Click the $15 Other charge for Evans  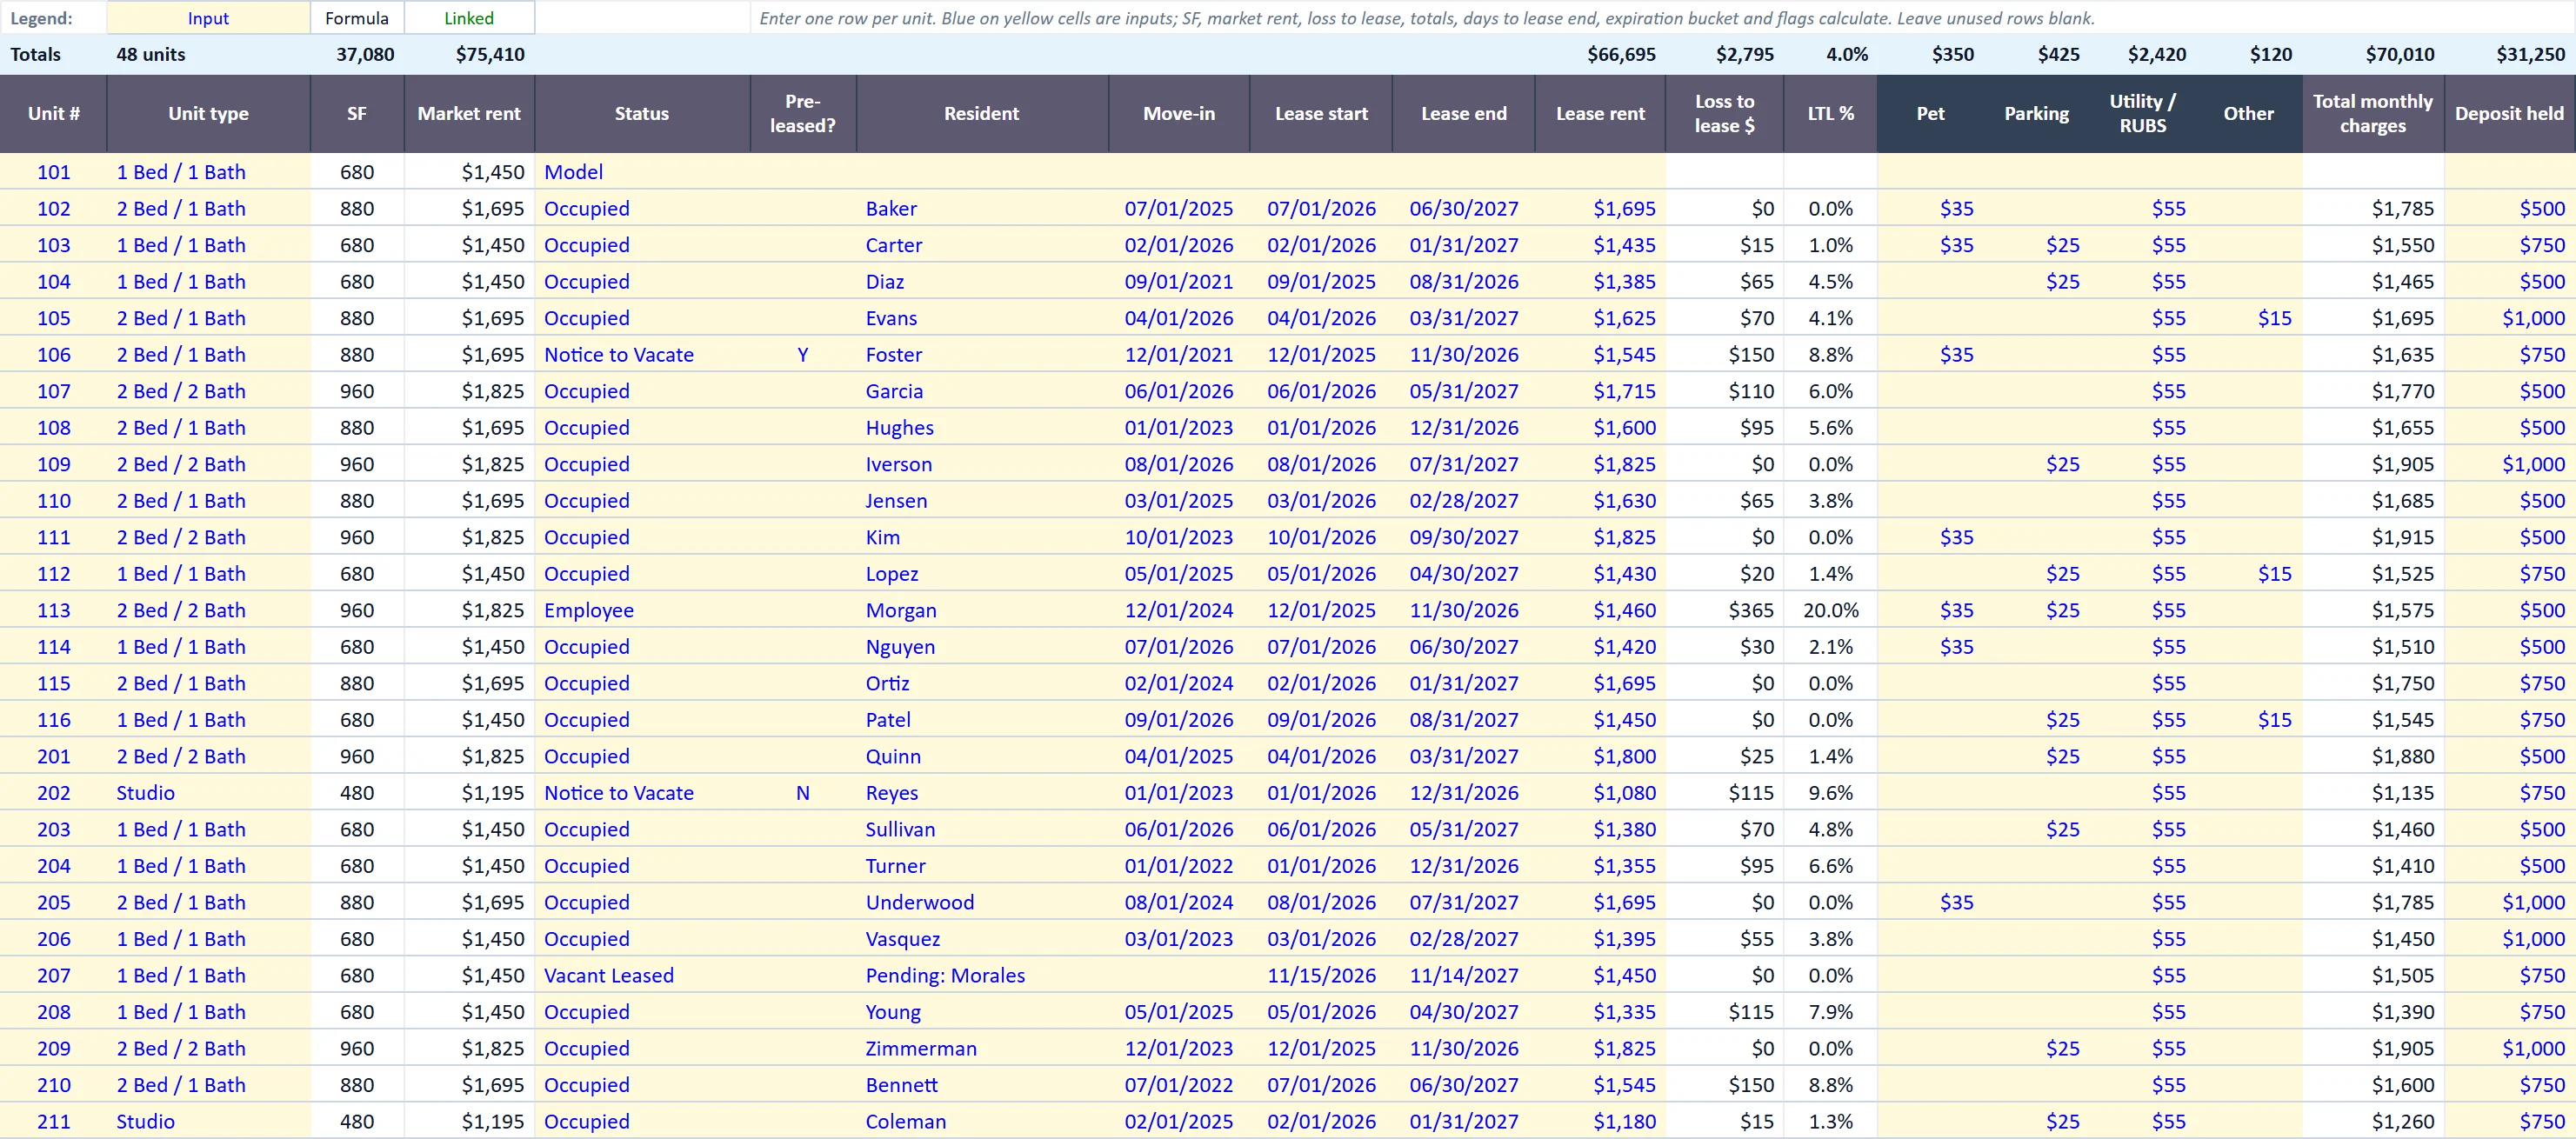click(2248, 318)
